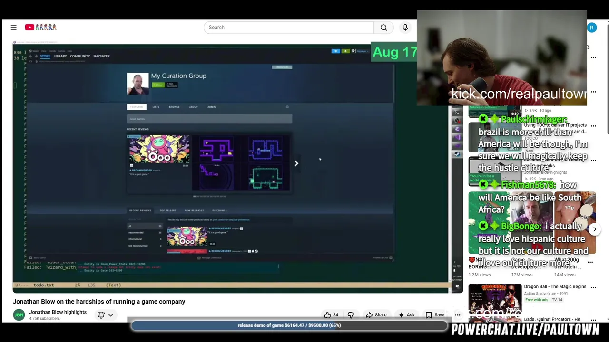Click the My Curation Group curator avatar
609x342 pixels.
click(x=138, y=84)
